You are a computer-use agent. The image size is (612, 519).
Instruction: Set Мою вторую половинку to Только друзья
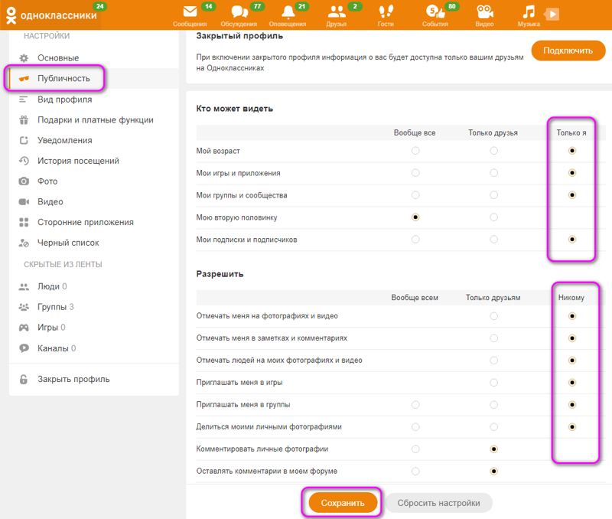coord(493,217)
